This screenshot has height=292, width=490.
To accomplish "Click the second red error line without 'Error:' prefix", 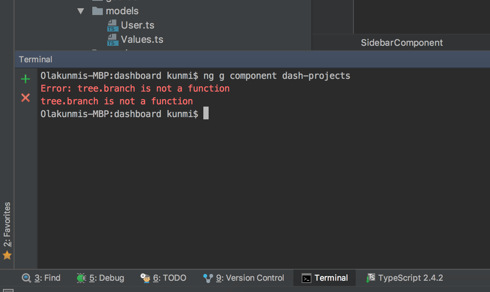I will 117,101.
